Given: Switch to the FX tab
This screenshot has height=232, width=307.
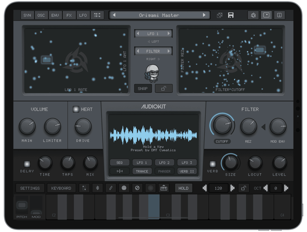Looking at the screenshot, I should point(69,15).
